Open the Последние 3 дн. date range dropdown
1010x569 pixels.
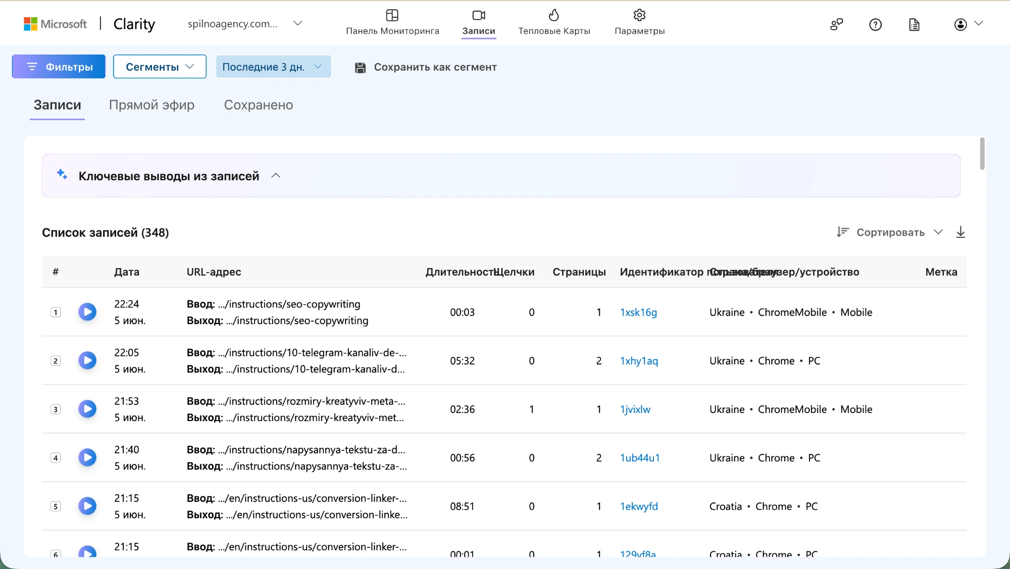click(x=273, y=67)
